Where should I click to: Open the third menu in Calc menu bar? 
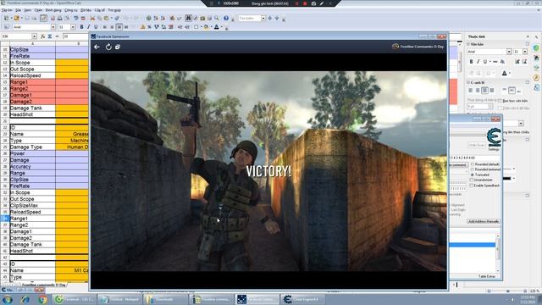tap(28, 10)
